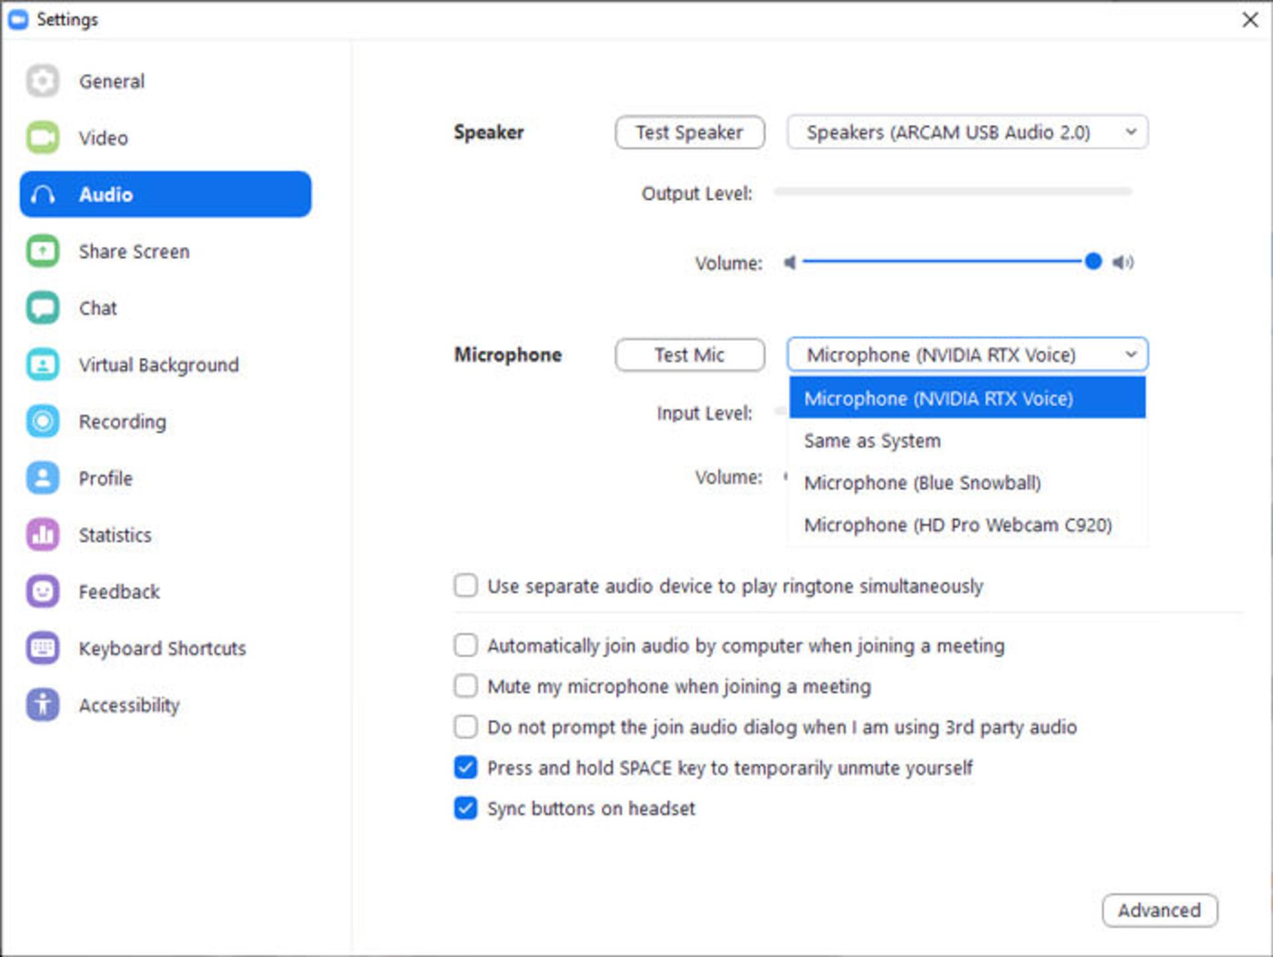This screenshot has height=957, width=1273.
Task: Check Mute my microphone when joining
Action: pos(465,686)
